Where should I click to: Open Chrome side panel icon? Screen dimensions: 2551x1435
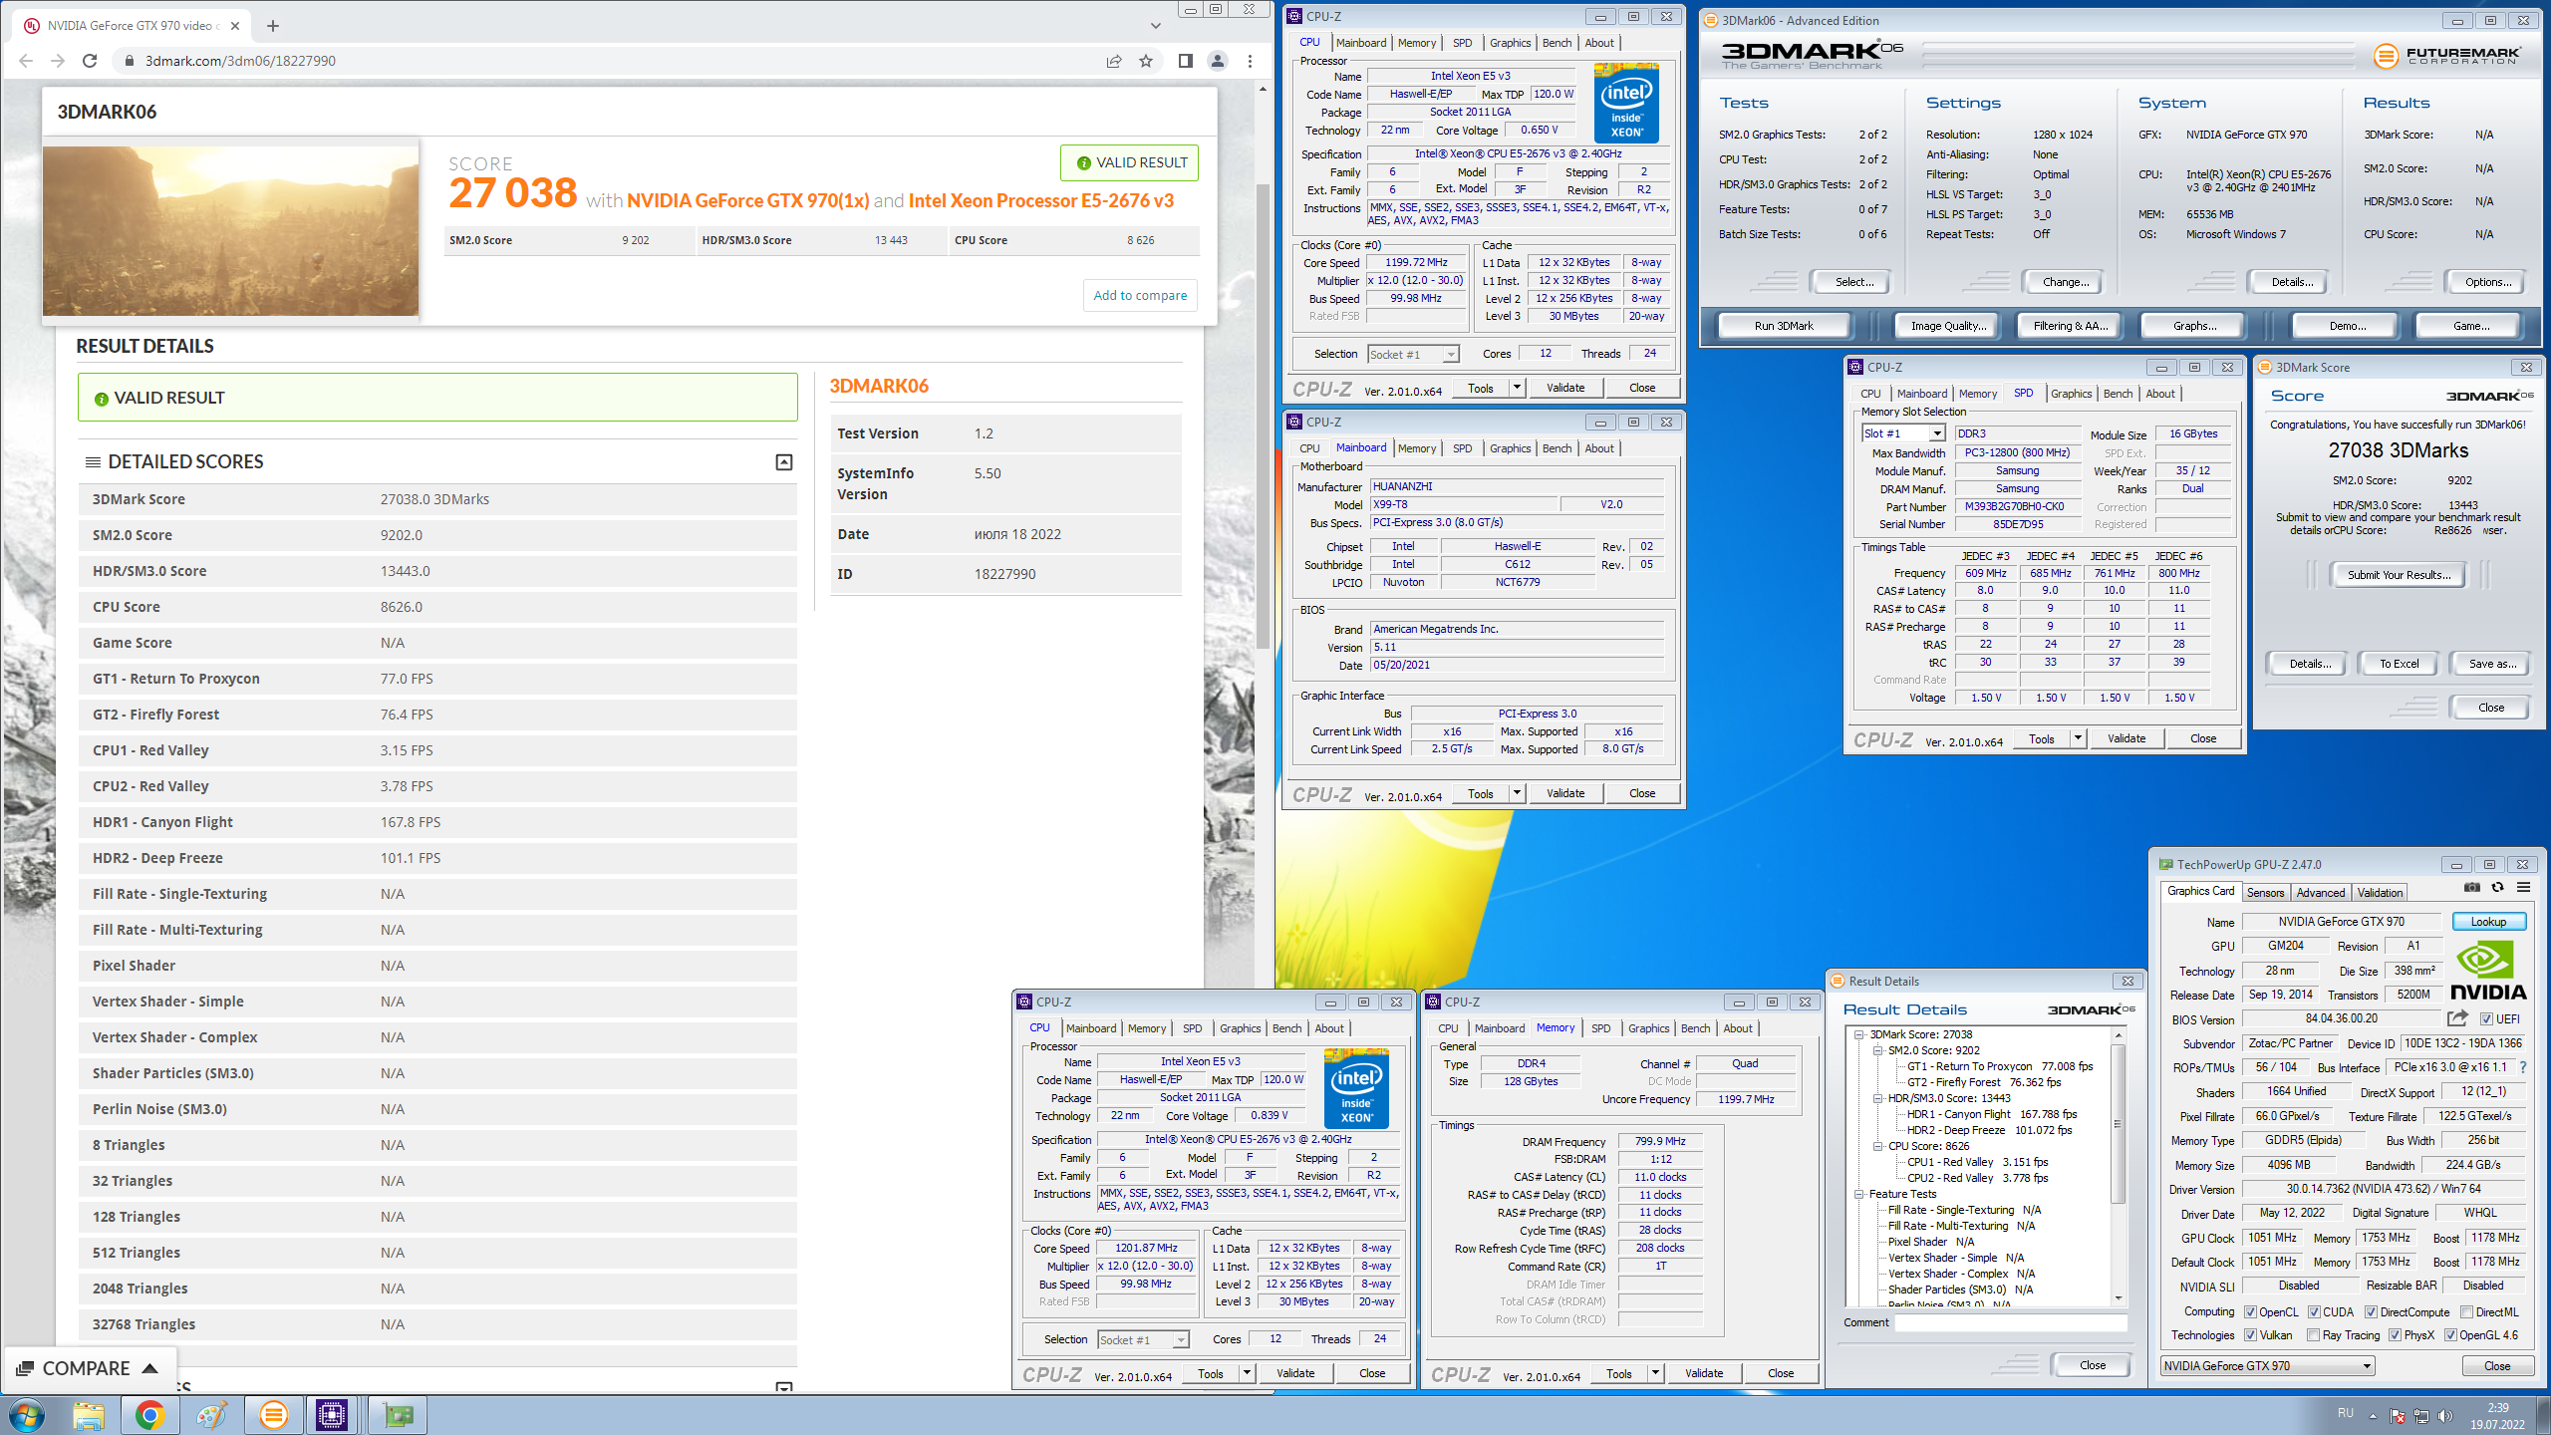pyautogui.click(x=1185, y=61)
